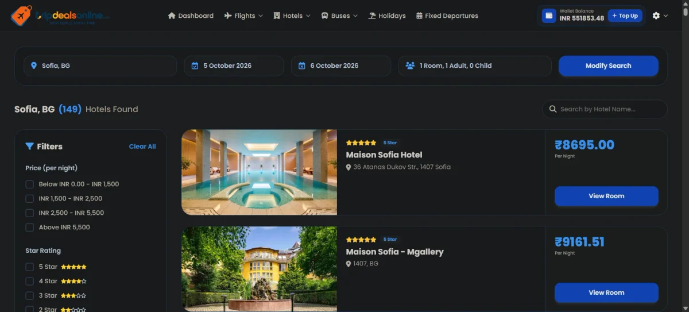Click the Buses icon
The image size is (689, 312).
point(324,16)
